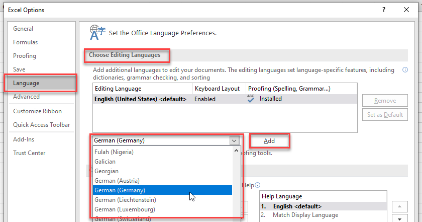The image size is (422, 222).
Task: Close the Excel Options dialog
Action: (406, 10)
